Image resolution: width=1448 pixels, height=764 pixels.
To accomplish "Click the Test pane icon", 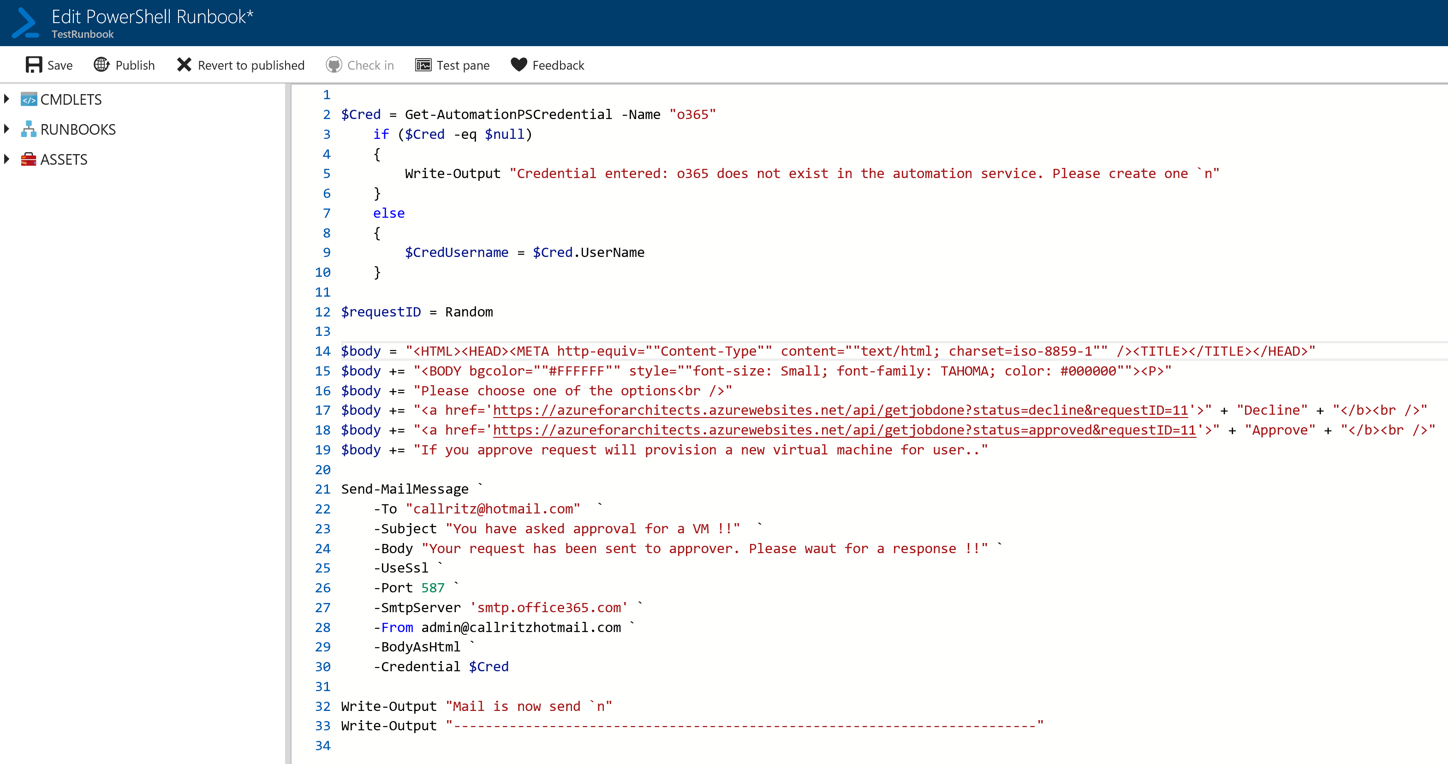I will coord(423,65).
